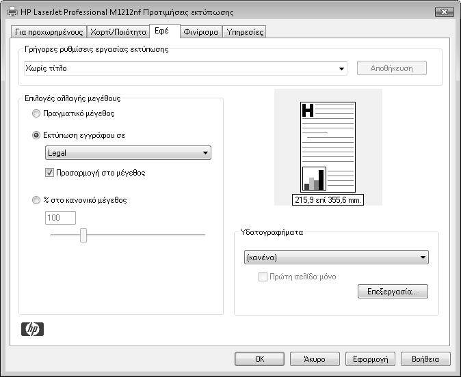The width and height of the screenshot is (461, 377).
Task: Open help with the Βοήθεια button
Action: click(x=425, y=359)
